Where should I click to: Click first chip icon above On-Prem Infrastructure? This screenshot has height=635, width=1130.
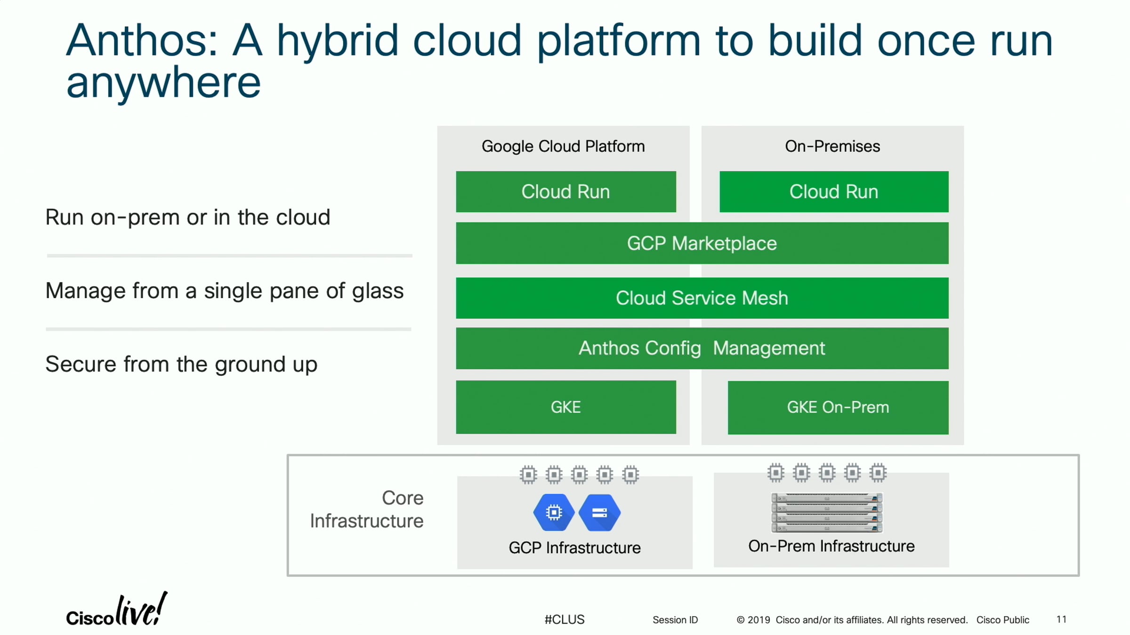pyautogui.click(x=776, y=473)
